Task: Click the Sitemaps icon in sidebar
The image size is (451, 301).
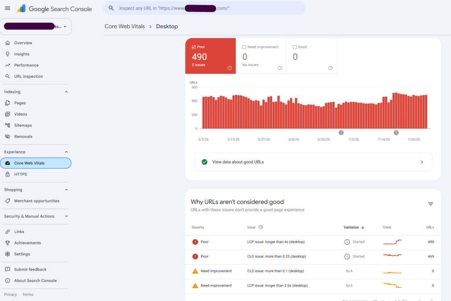Action: pyautogui.click(x=7, y=125)
